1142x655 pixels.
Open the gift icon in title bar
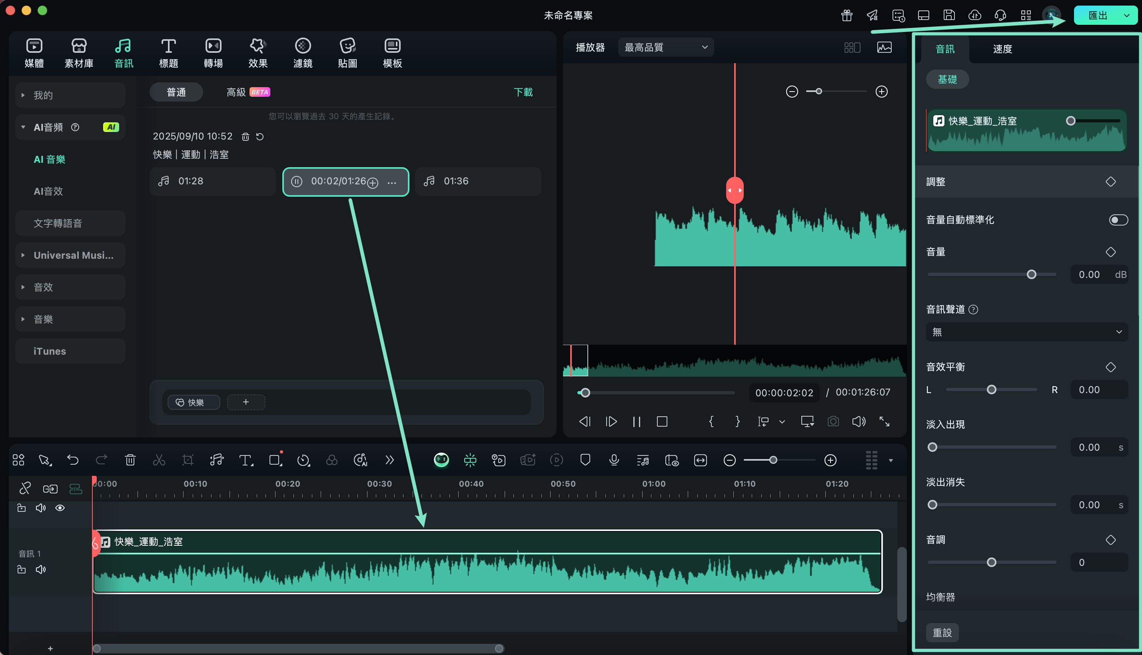[x=847, y=15]
